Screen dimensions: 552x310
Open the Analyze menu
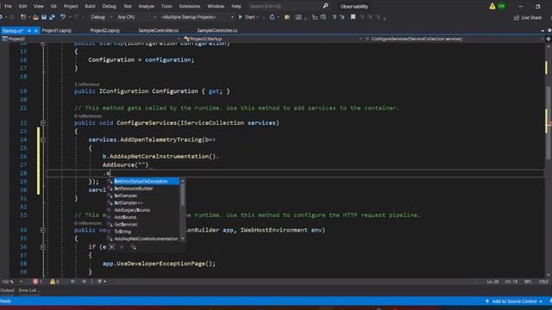tap(146, 6)
